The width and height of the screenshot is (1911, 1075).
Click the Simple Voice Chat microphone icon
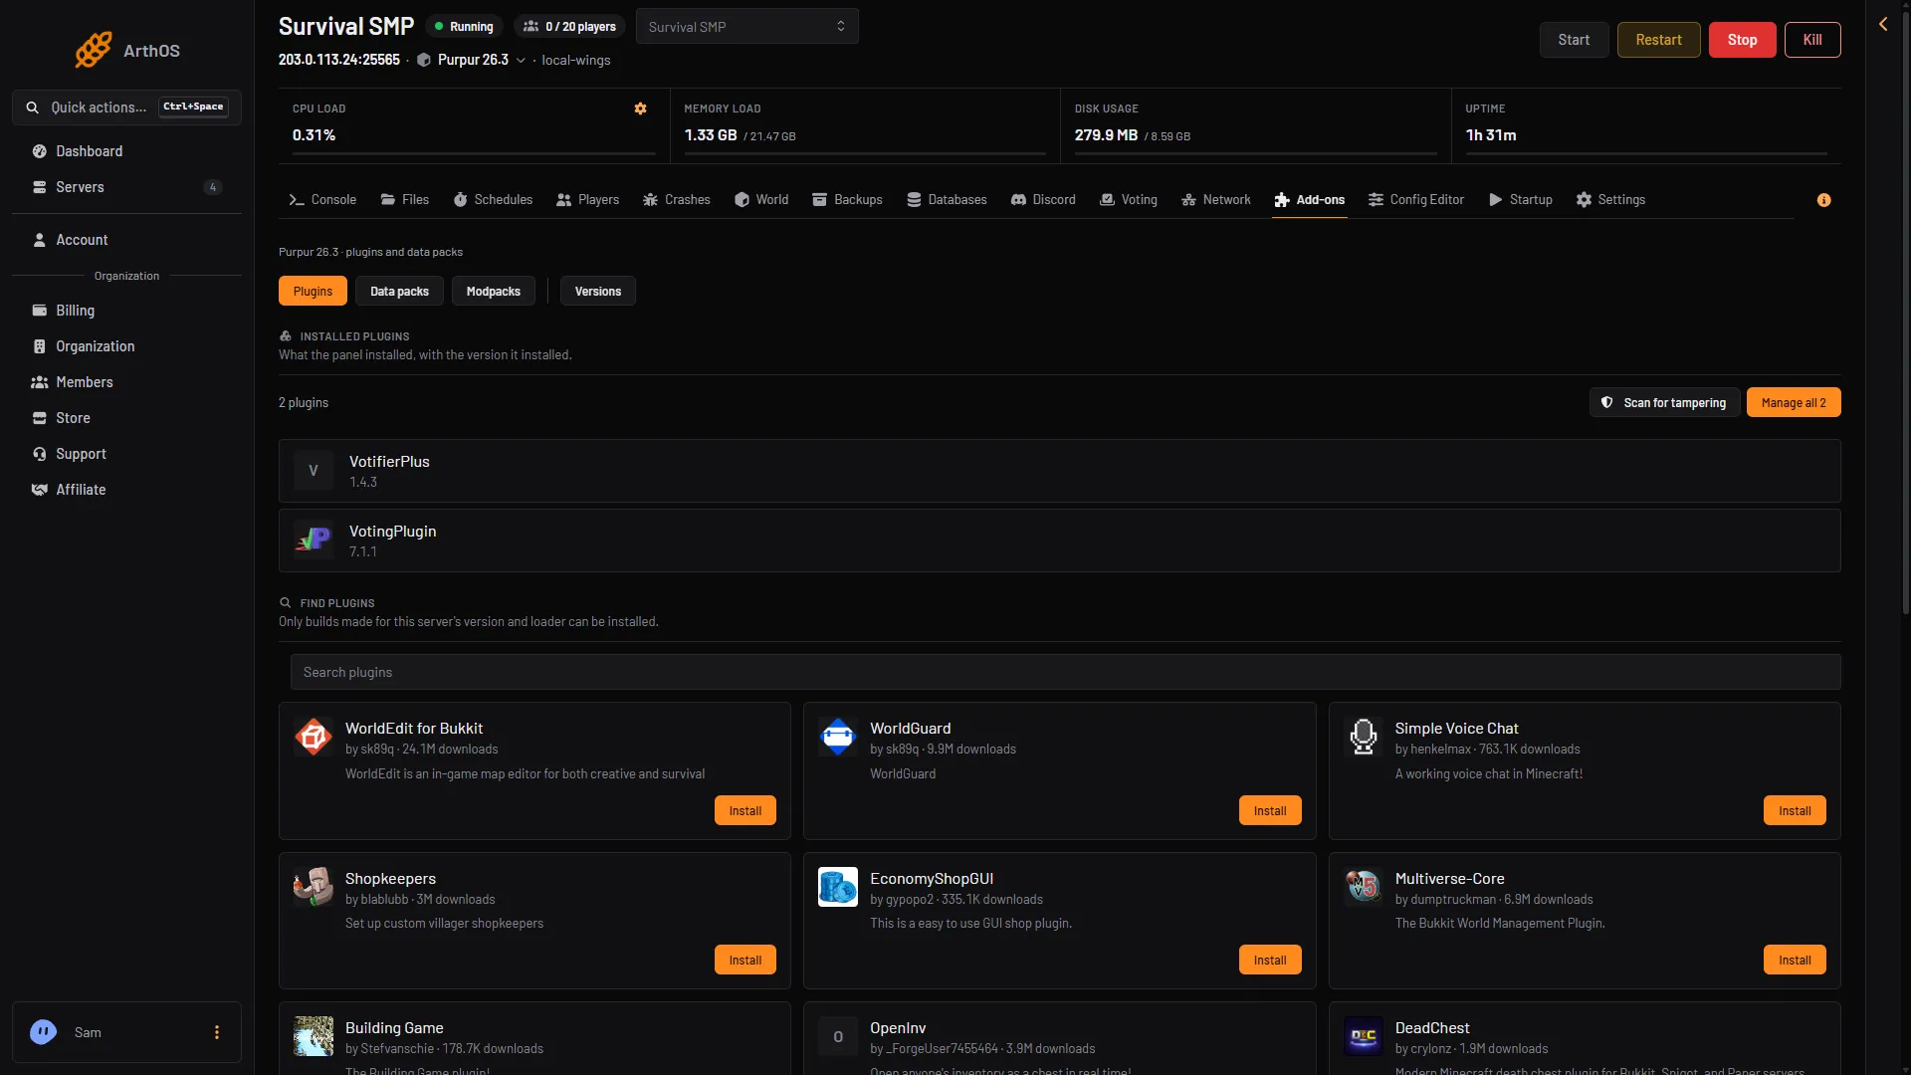[x=1364, y=738]
